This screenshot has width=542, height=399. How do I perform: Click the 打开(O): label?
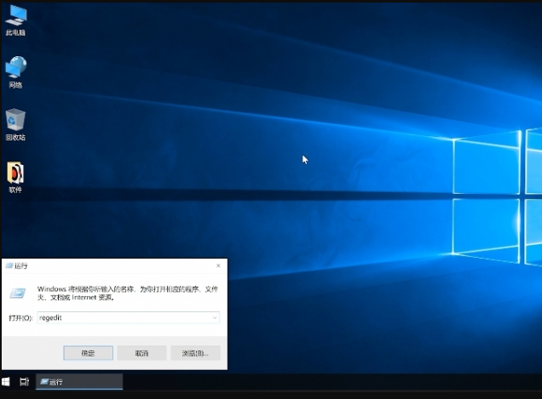[20, 317]
